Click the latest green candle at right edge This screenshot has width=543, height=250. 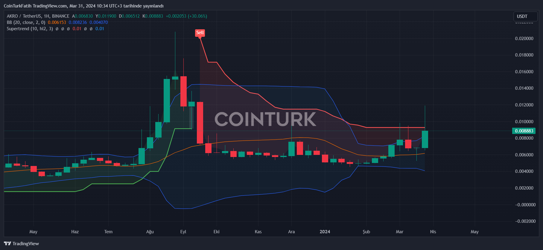click(x=425, y=139)
